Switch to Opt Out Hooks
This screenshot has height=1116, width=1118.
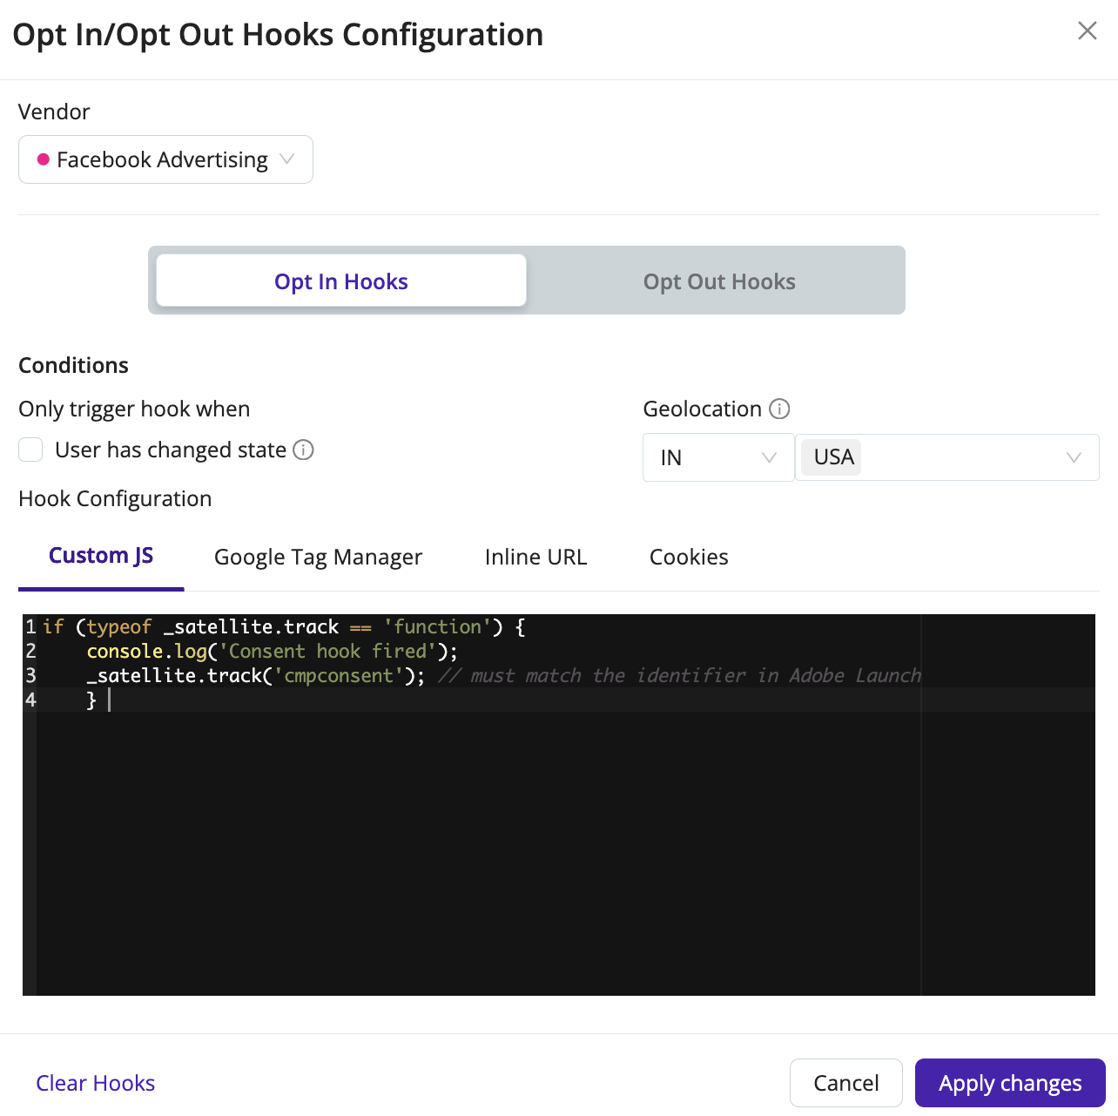click(x=719, y=281)
